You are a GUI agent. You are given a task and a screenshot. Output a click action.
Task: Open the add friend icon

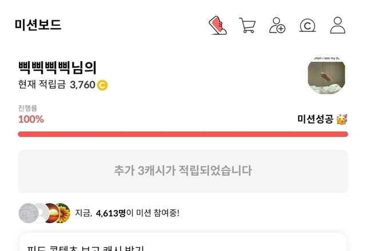[277, 26]
